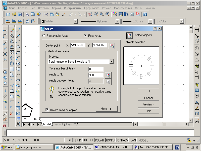This screenshot has width=201, height=151.
Task: Select the Rectangle tool
Action: tap(18, 52)
